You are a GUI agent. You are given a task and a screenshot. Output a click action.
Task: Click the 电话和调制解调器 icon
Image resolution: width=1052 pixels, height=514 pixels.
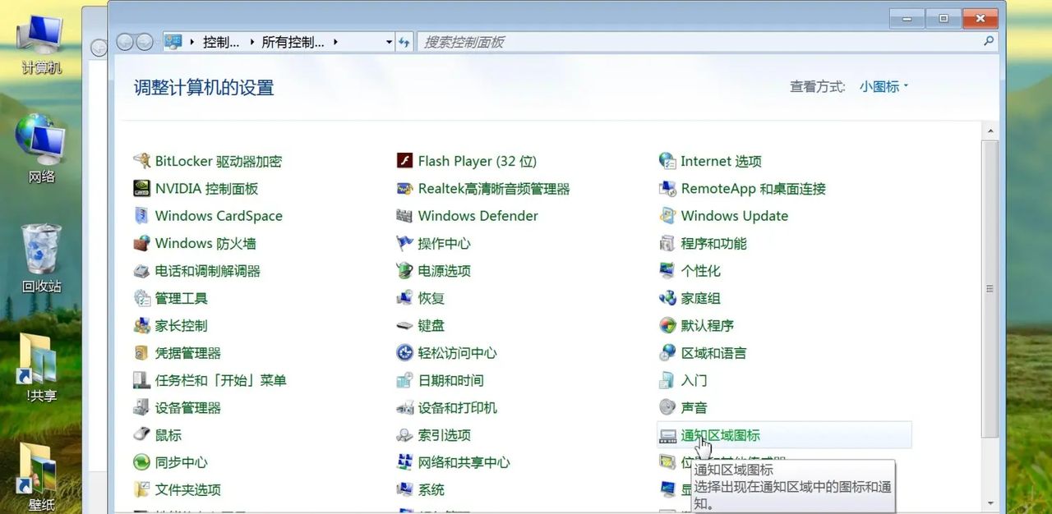[141, 270]
